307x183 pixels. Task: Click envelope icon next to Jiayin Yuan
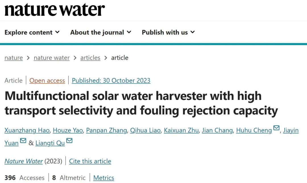pyautogui.click(x=23, y=141)
